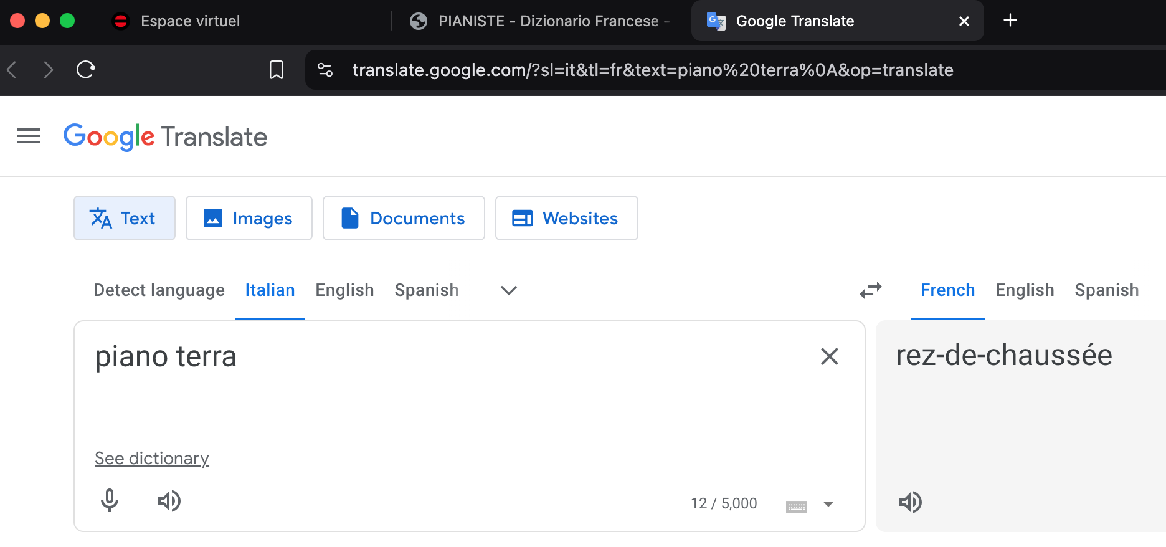Click the 12 / 5,000 character counter
This screenshot has height=547, width=1166.
724,503
